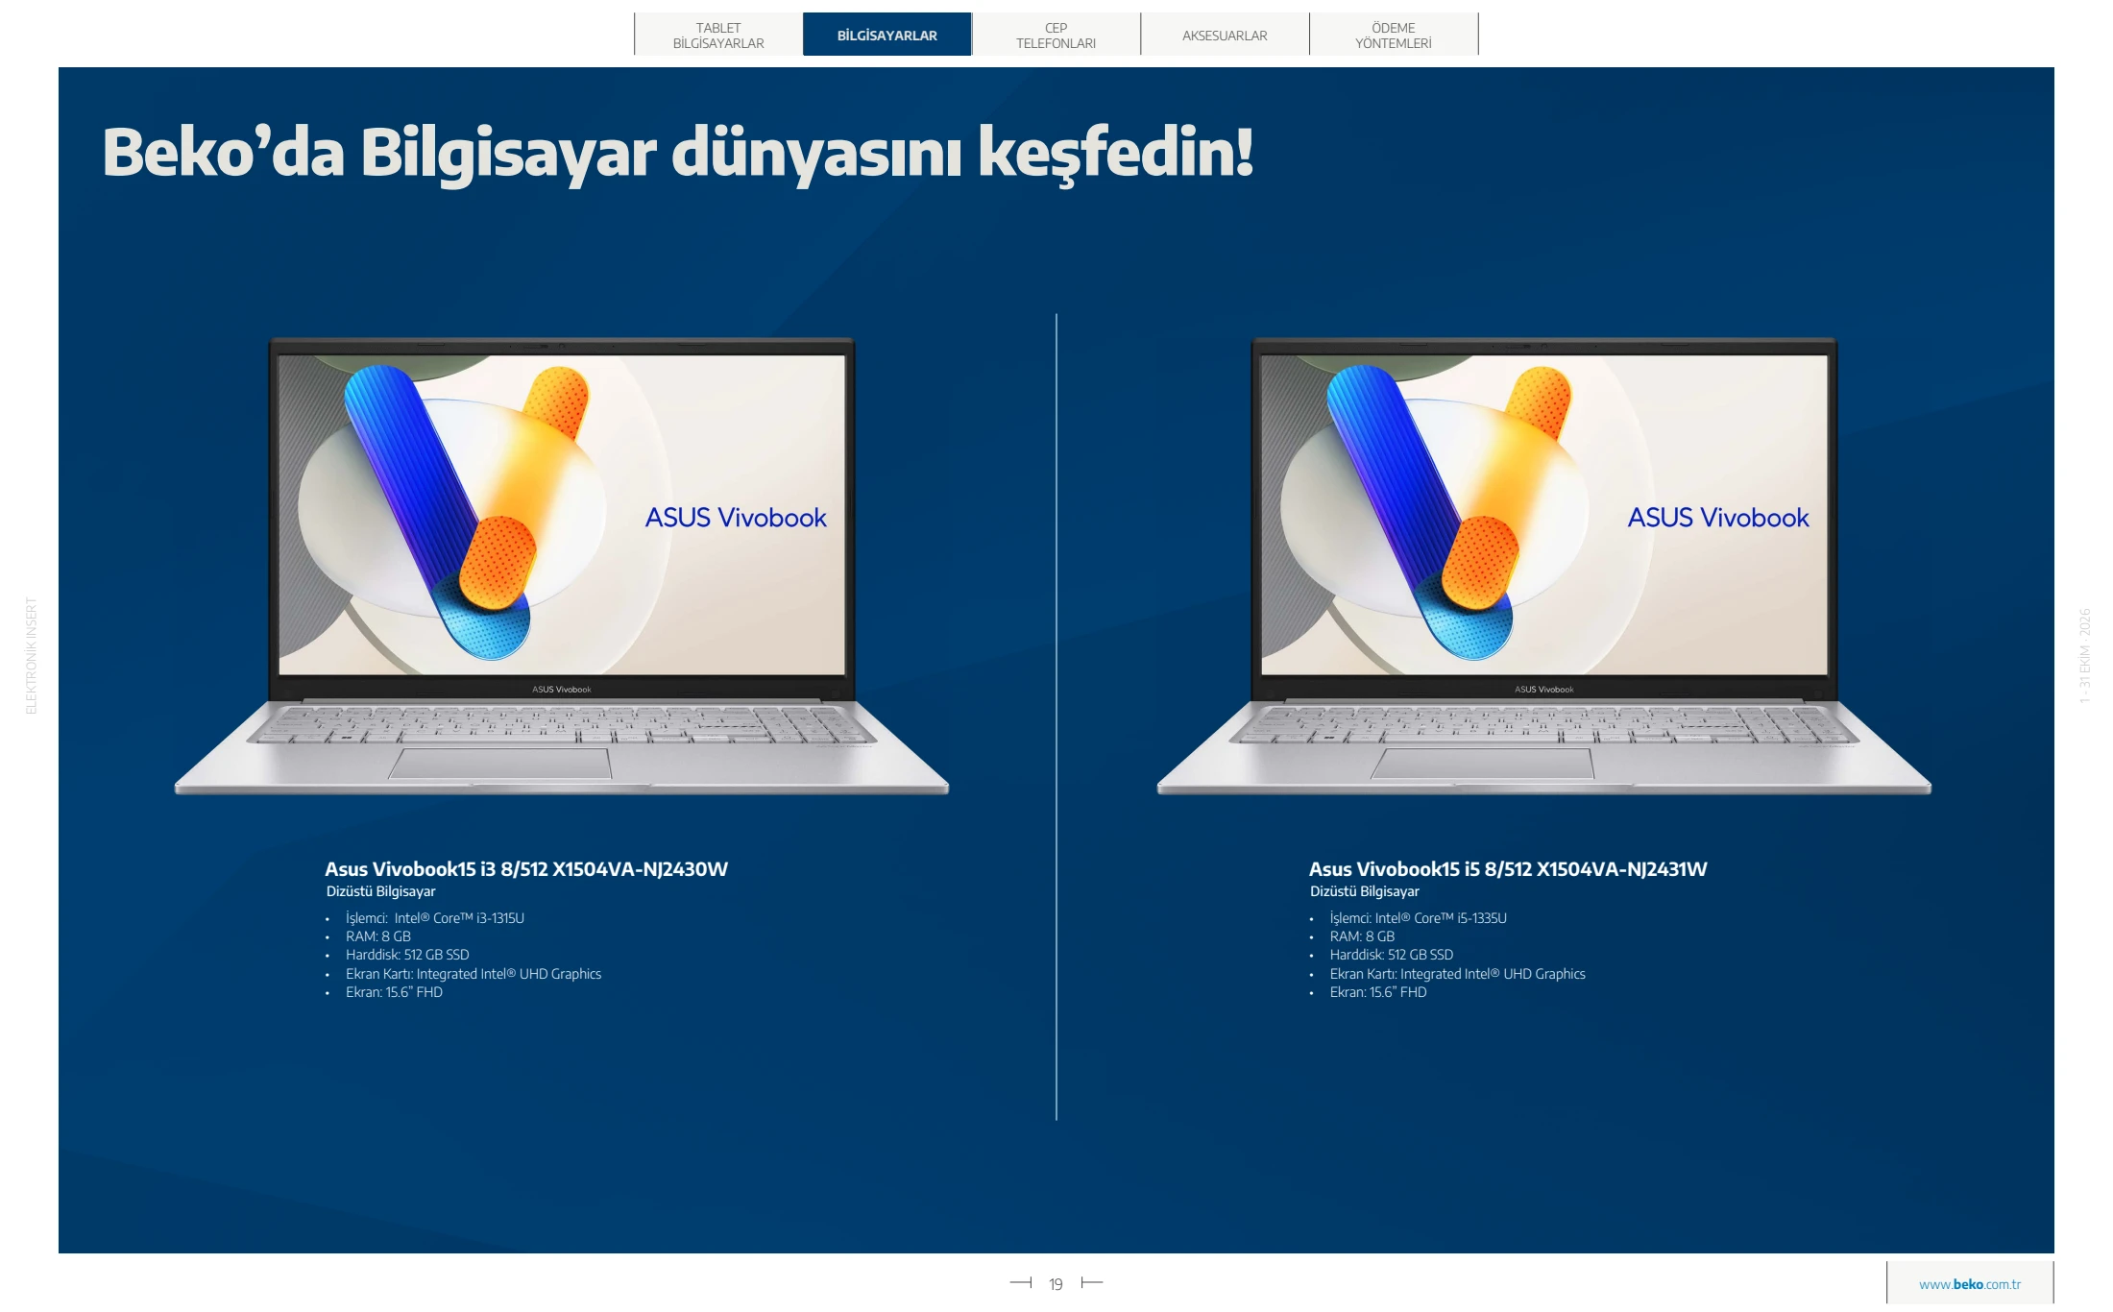Click Harddisk: 512 GB SSD under i3 model
Viewport: 2113px width, 1312px height.
tap(407, 955)
